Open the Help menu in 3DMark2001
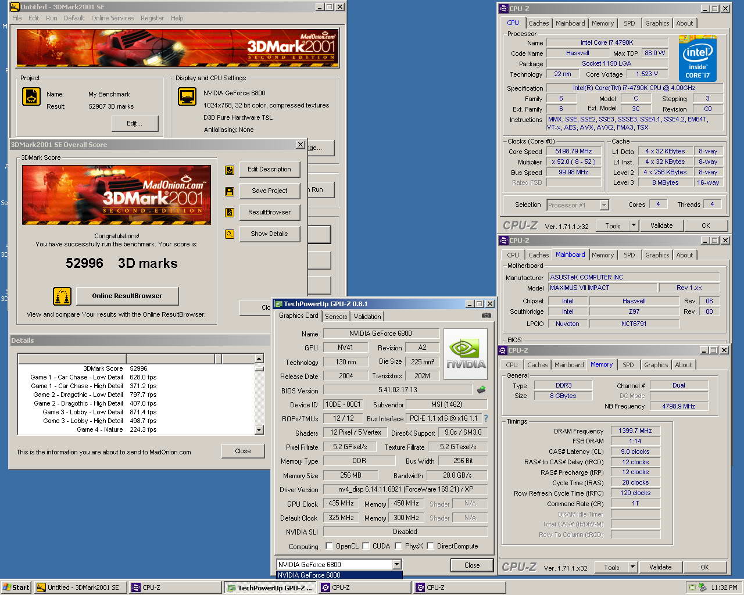This screenshot has width=744, height=595. point(177,18)
